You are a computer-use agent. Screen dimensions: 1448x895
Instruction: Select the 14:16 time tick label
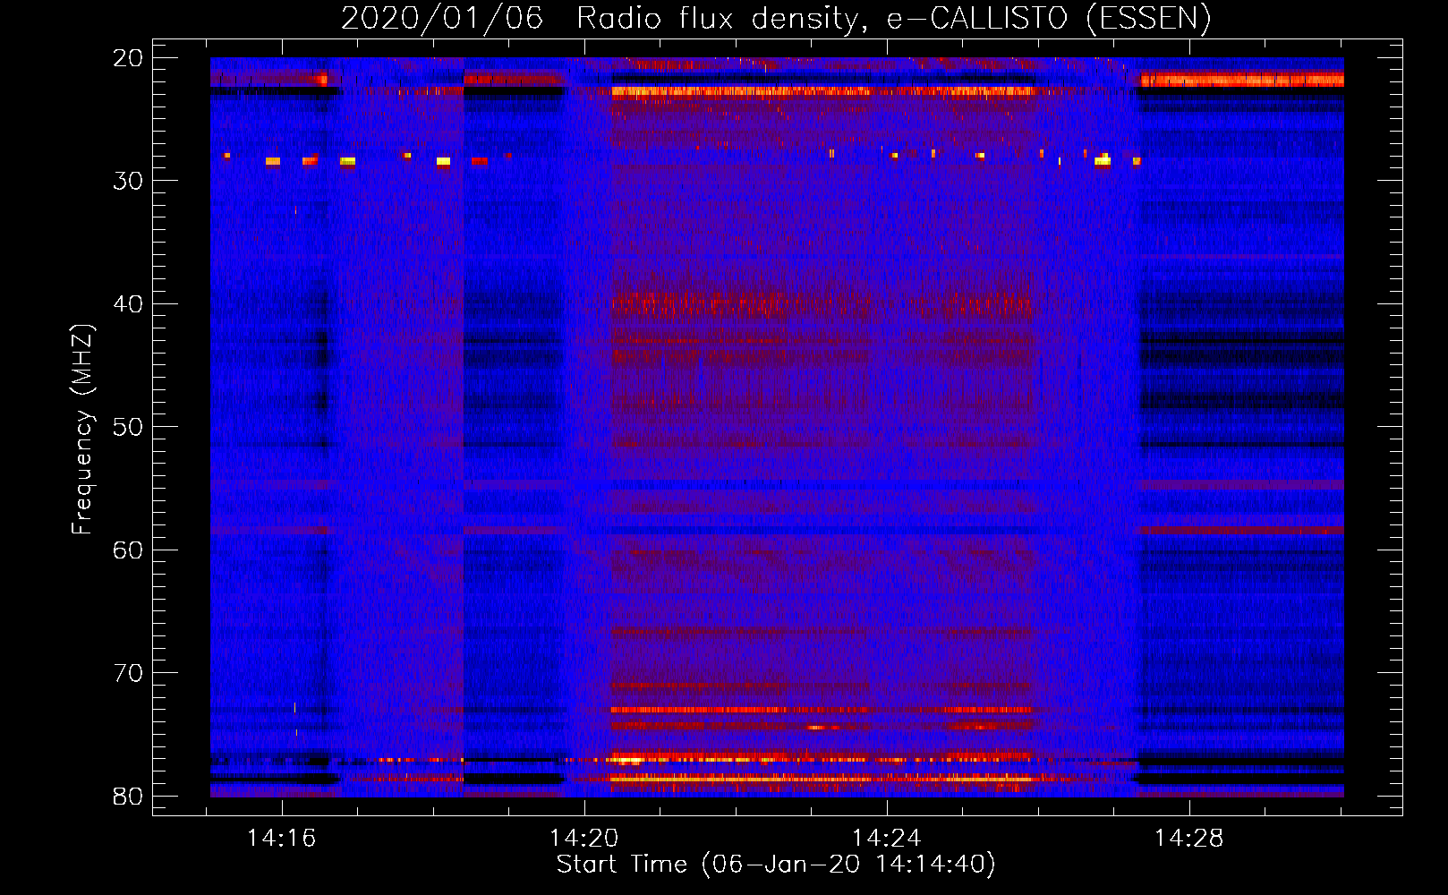point(282,839)
